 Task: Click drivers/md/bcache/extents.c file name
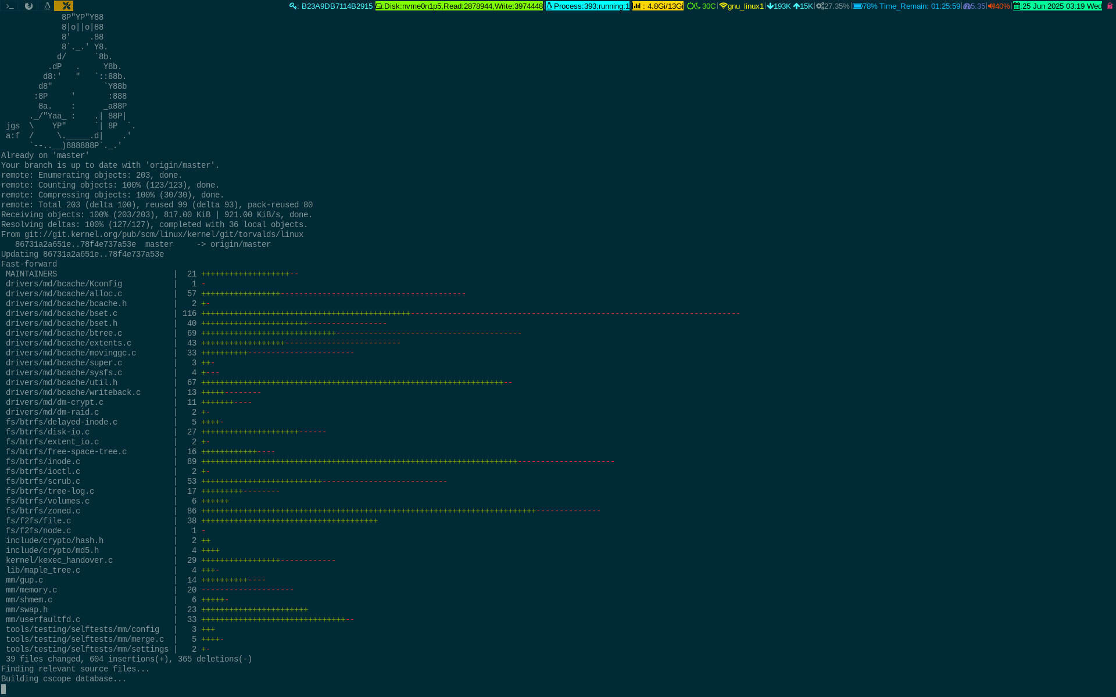click(69, 343)
